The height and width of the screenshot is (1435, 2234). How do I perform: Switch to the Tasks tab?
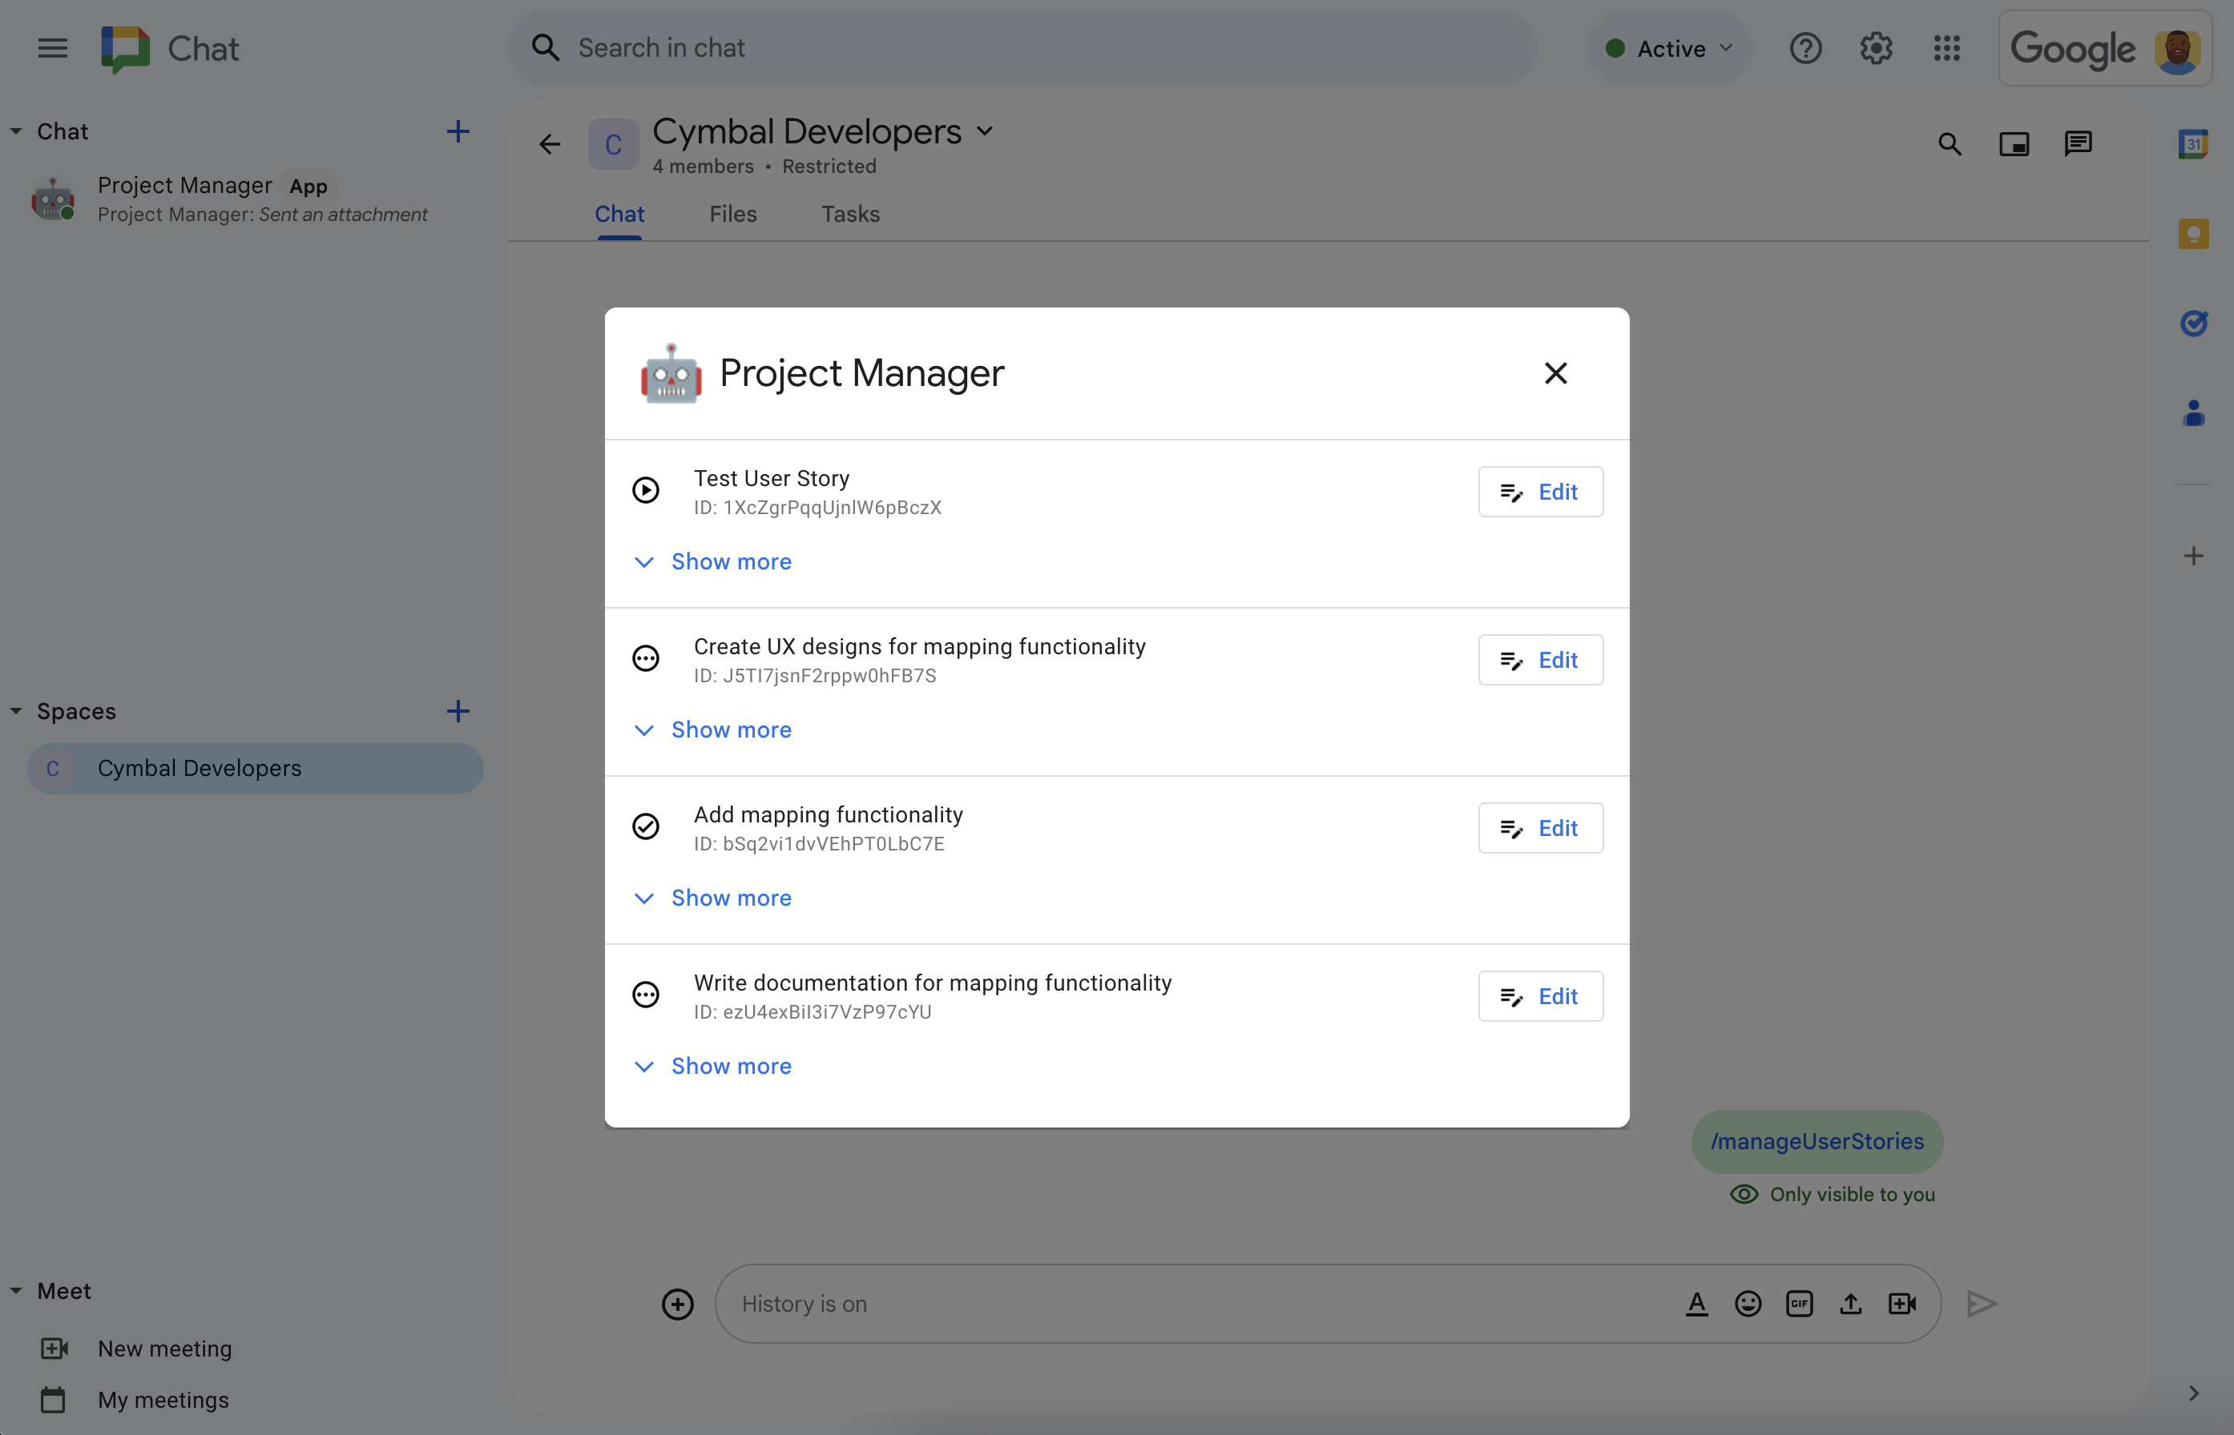tap(849, 213)
